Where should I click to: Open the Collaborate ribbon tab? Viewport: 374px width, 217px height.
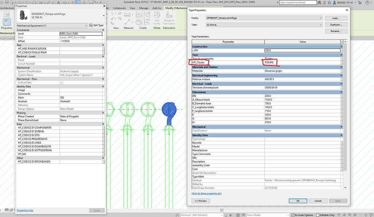119,8
